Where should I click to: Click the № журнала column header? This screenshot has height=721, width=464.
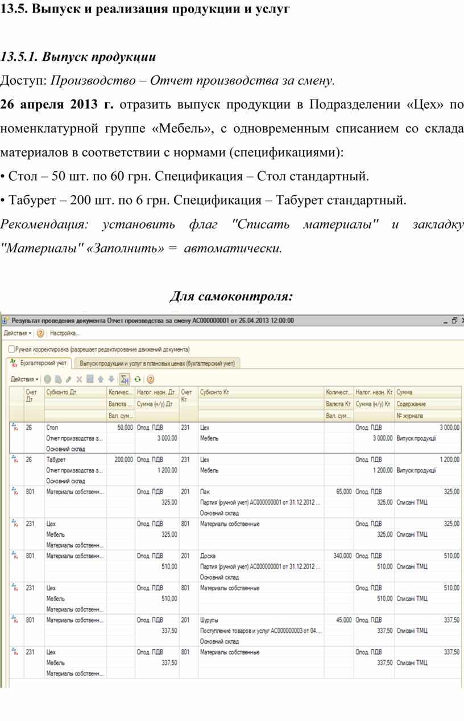coord(428,416)
